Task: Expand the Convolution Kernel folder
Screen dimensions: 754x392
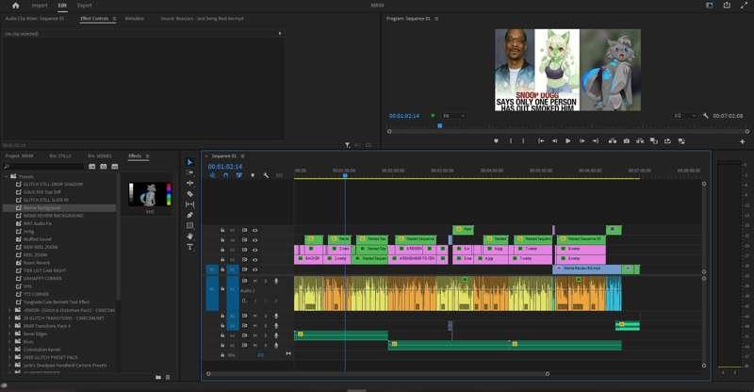Action: pyautogui.click(x=10, y=350)
